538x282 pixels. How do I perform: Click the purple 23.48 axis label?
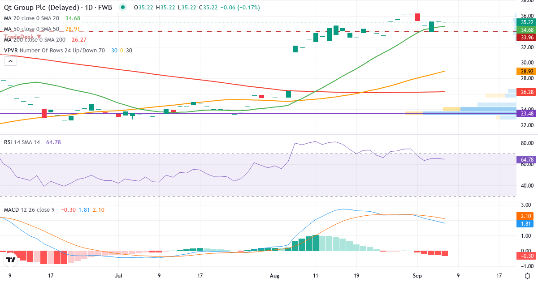coord(527,113)
